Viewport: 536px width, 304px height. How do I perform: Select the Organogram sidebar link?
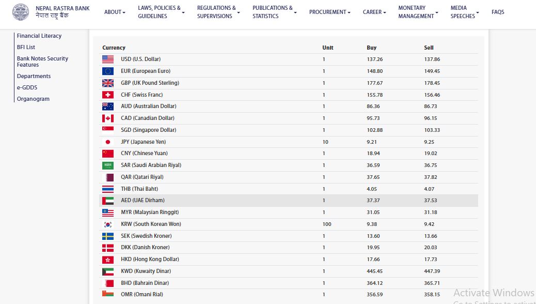33,99
